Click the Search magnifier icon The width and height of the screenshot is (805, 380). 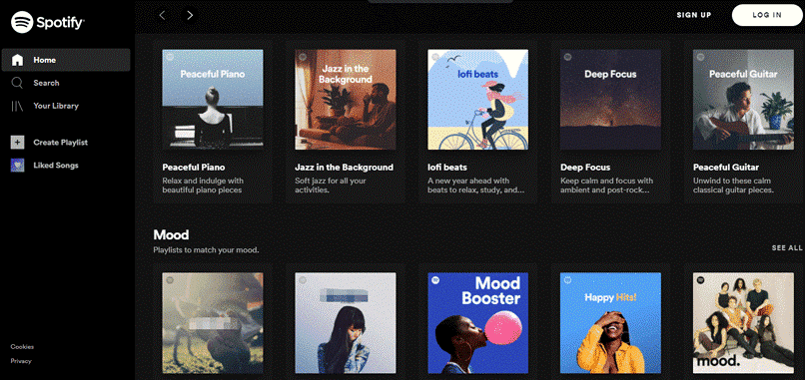[x=17, y=83]
